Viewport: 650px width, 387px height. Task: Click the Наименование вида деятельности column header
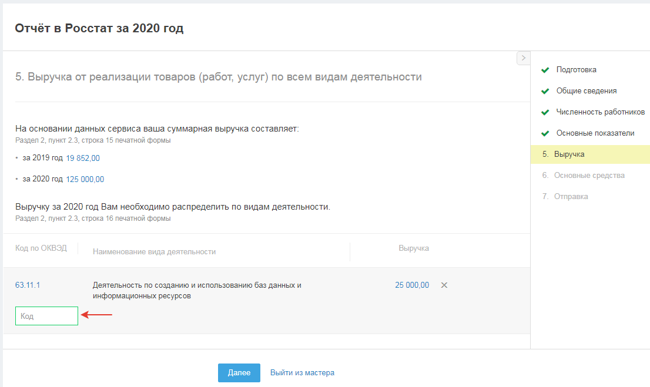(154, 251)
